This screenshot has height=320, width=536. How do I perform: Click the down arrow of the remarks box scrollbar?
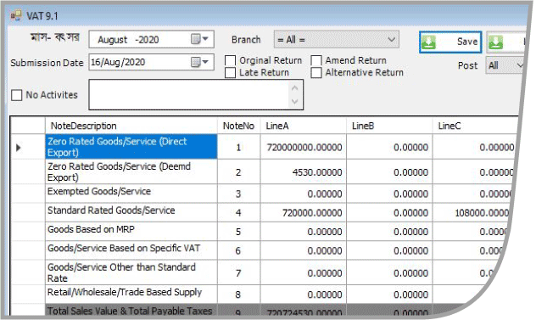tap(295, 102)
